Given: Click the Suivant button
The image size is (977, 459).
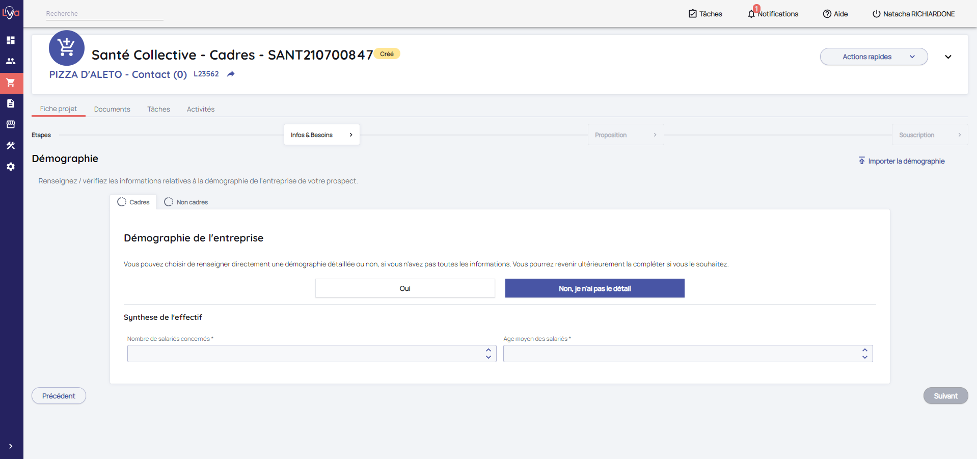Looking at the screenshot, I should pos(945,396).
